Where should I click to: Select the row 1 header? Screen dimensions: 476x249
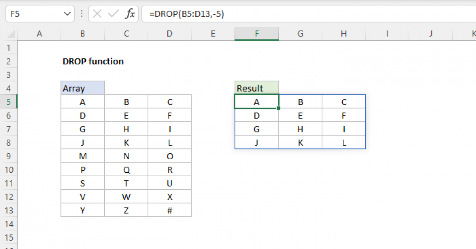[9, 47]
